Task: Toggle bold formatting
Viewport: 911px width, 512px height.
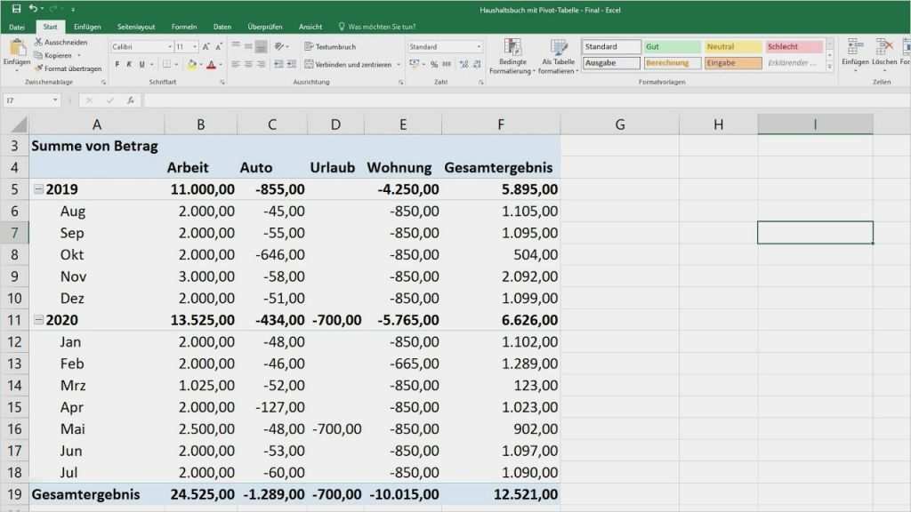Action: coord(117,63)
